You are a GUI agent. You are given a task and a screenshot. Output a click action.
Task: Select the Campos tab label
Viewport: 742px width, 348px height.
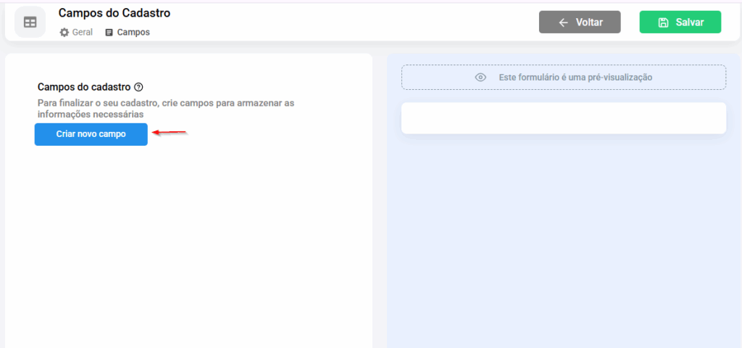[133, 33]
